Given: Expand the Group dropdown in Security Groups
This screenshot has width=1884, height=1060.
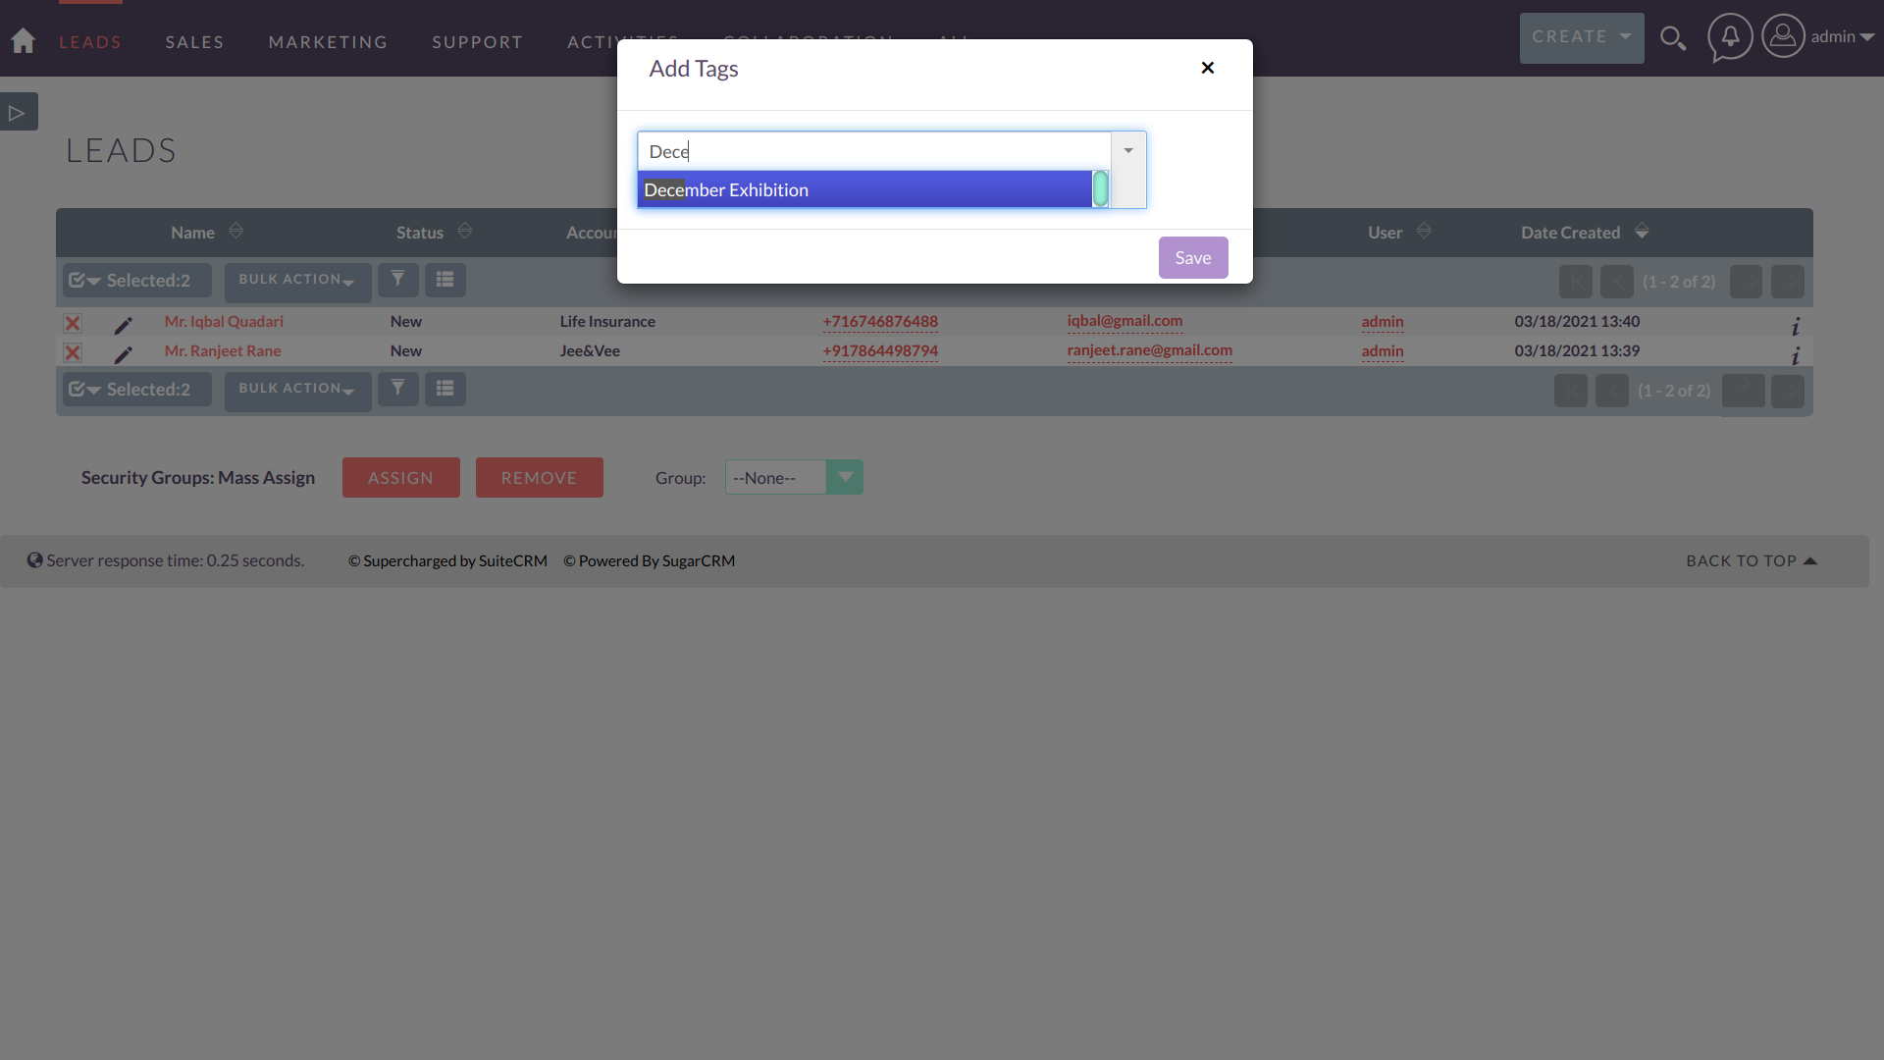Looking at the screenshot, I should (x=845, y=478).
